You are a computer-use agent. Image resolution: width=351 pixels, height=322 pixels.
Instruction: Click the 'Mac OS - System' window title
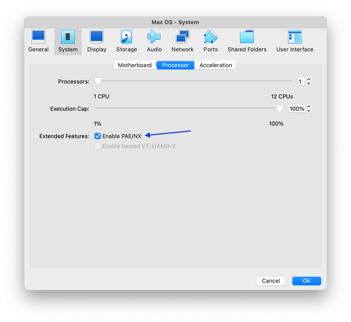coord(175,22)
